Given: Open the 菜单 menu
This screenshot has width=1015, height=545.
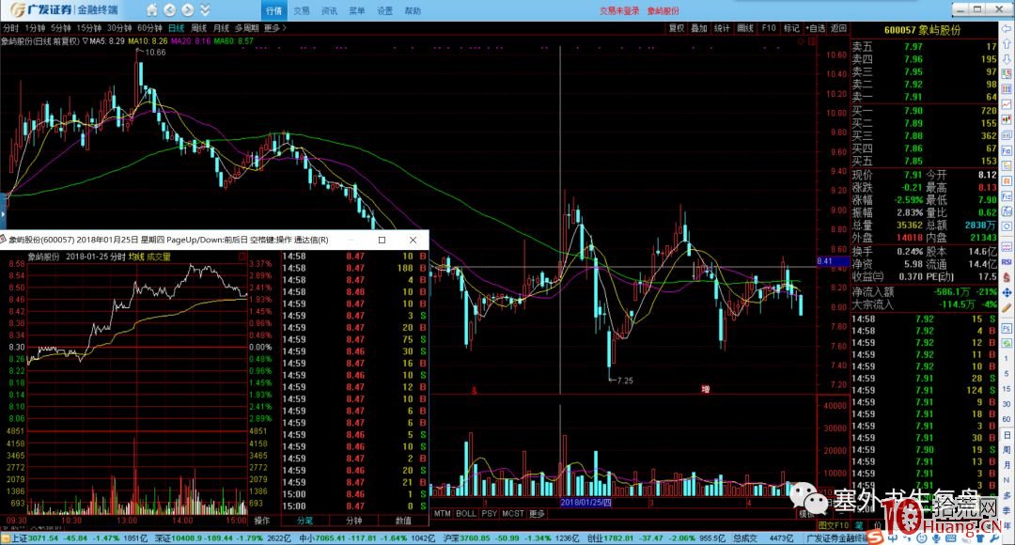Looking at the screenshot, I should coord(357,11).
